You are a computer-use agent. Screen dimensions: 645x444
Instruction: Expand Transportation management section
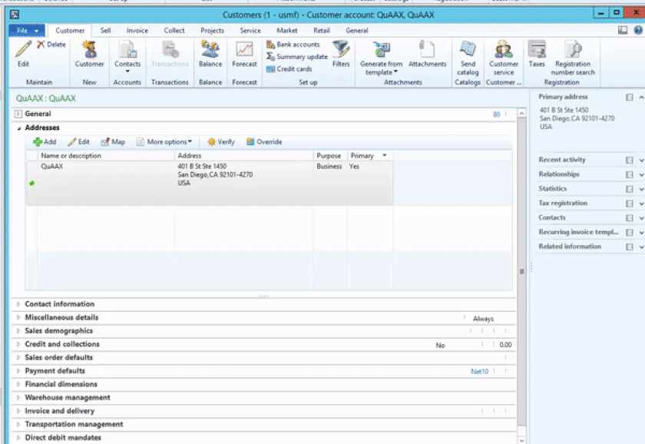pyautogui.click(x=18, y=424)
